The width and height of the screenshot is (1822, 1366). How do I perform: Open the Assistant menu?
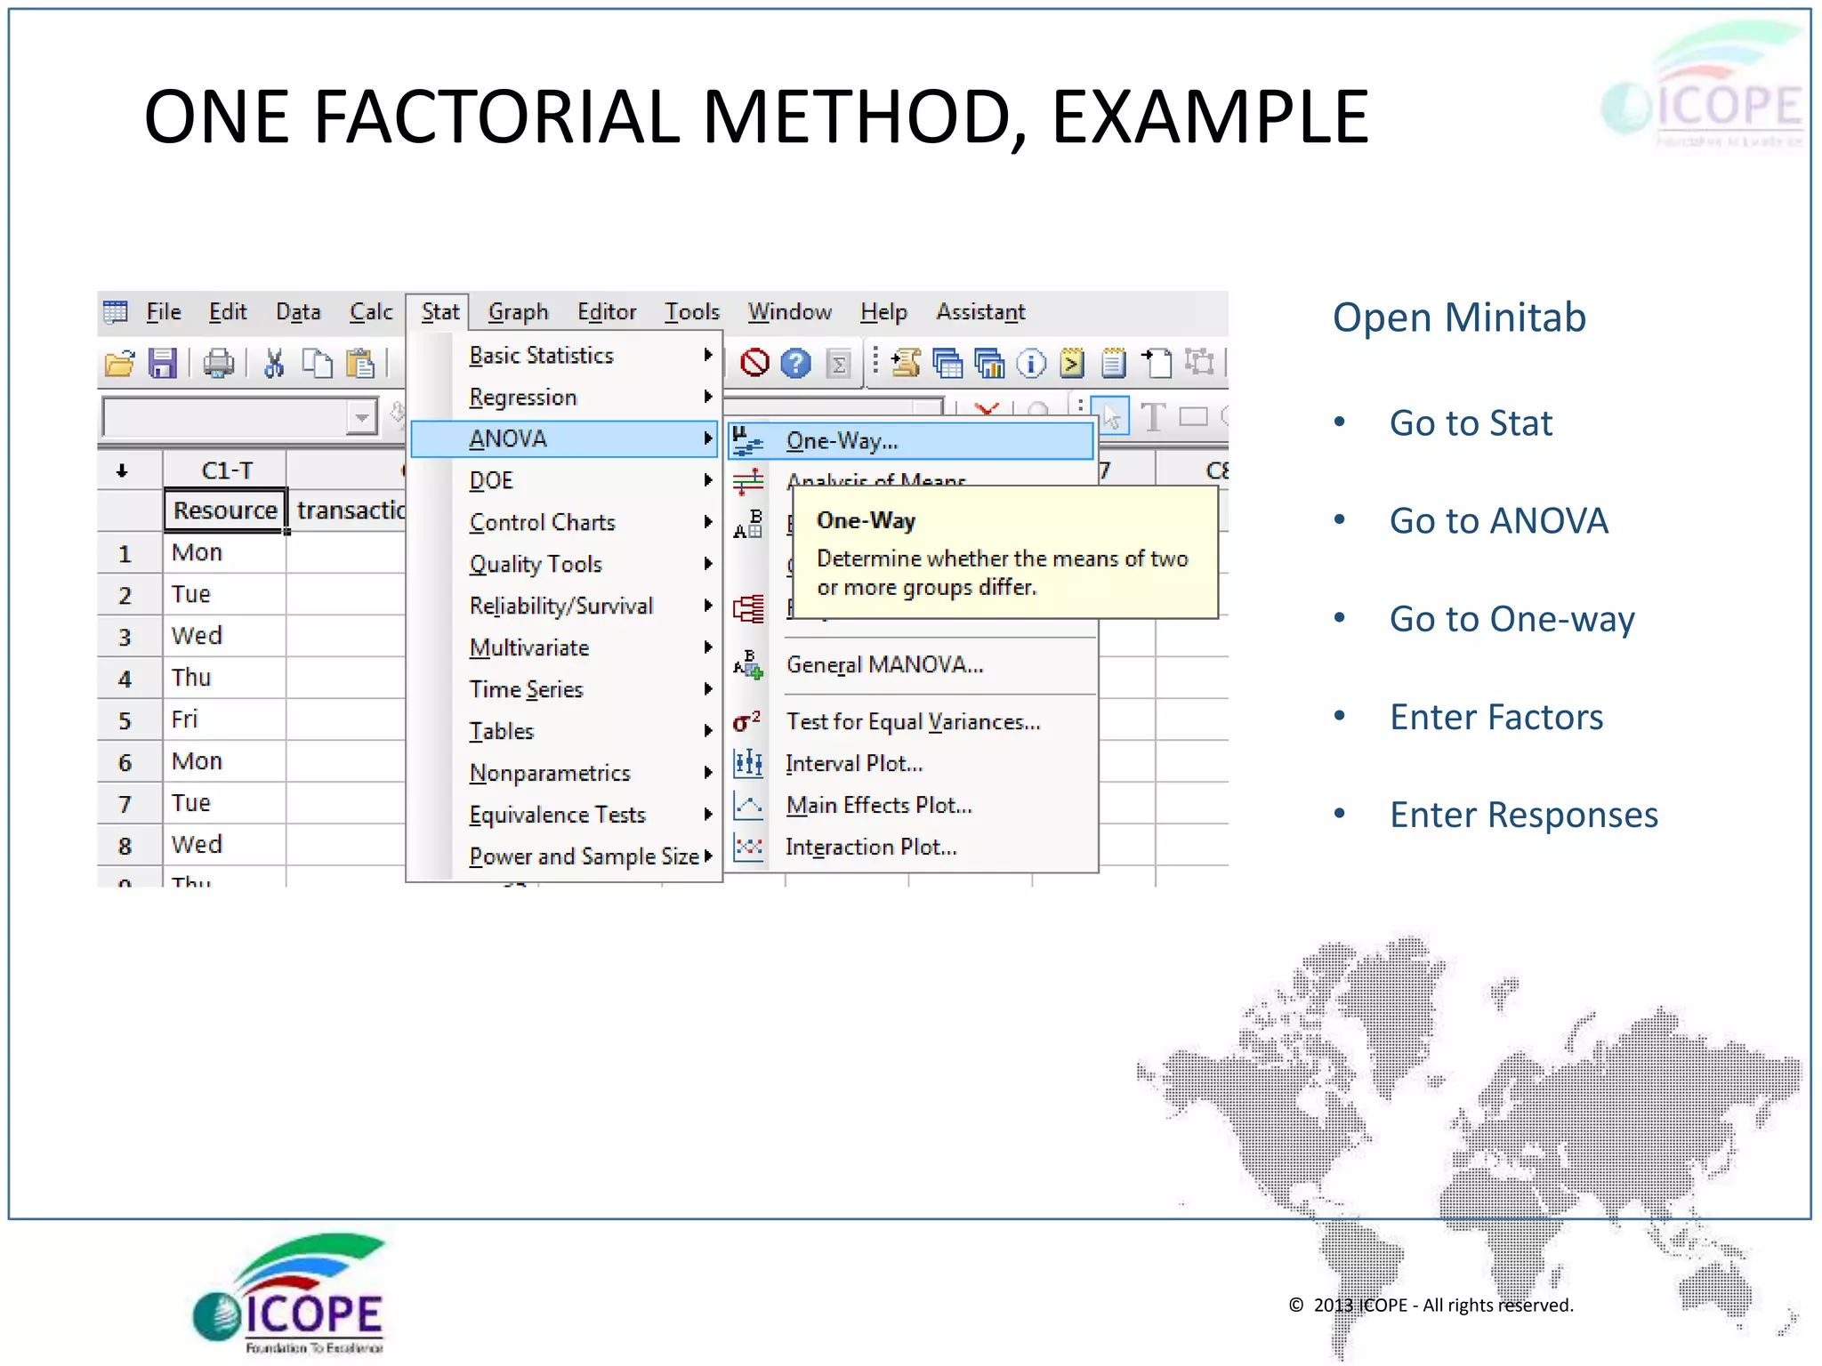click(x=980, y=312)
